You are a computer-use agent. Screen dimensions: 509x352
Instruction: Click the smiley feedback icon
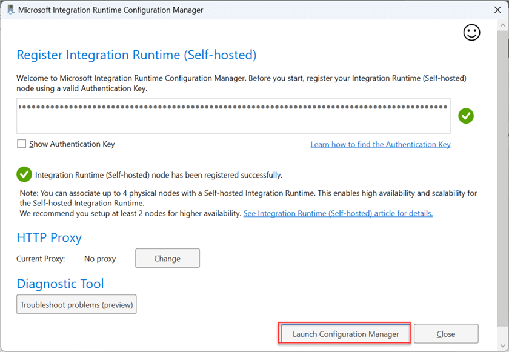tap(471, 33)
